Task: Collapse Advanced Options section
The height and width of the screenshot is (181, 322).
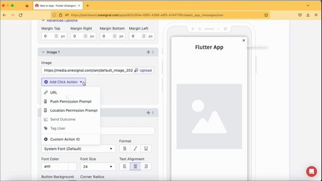Action: 43,20
